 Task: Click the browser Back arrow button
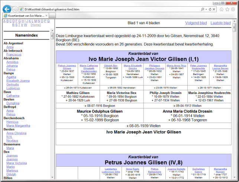[7, 9]
